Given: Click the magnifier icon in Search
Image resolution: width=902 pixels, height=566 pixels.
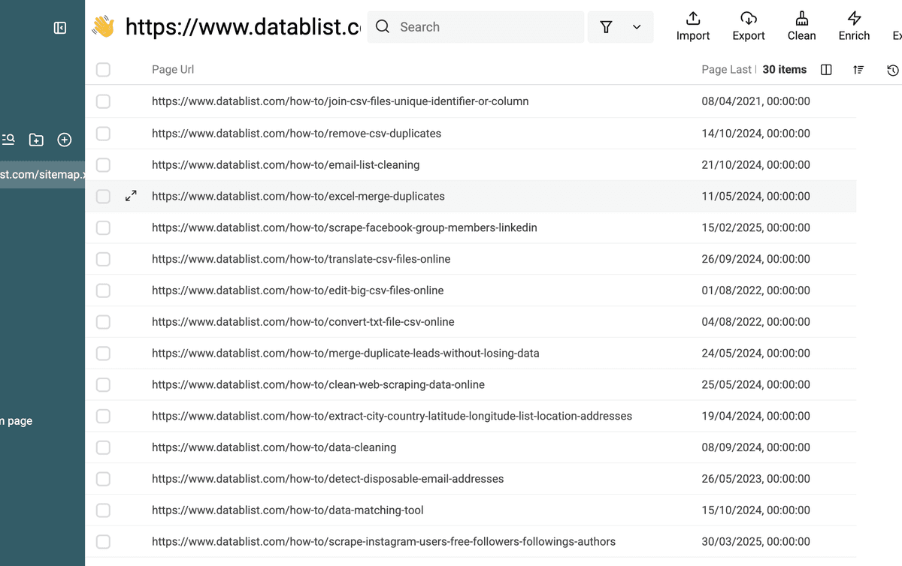Looking at the screenshot, I should coord(383,27).
